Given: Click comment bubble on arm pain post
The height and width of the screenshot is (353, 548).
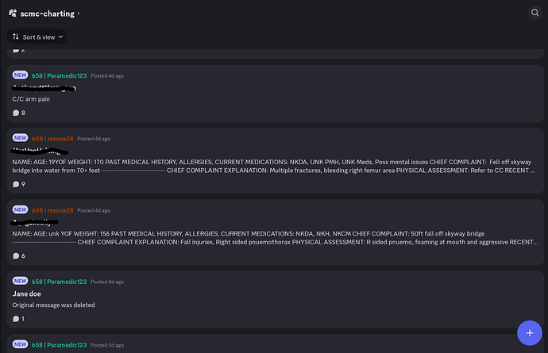Looking at the screenshot, I should [x=16, y=113].
